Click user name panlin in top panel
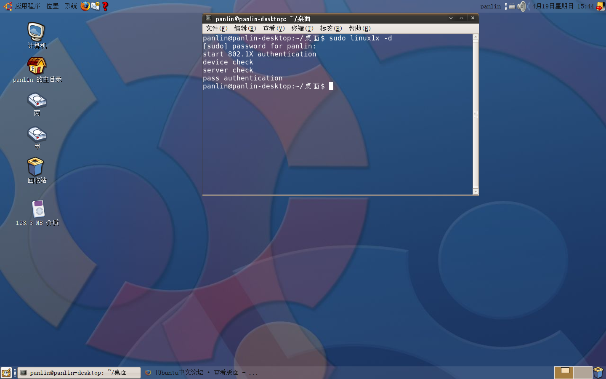Screen dimensions: 606x379 click(x=491, y=6)
